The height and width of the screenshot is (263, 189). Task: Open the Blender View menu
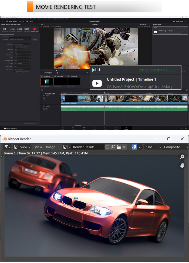pyautogui.click(x=38, y=147)
